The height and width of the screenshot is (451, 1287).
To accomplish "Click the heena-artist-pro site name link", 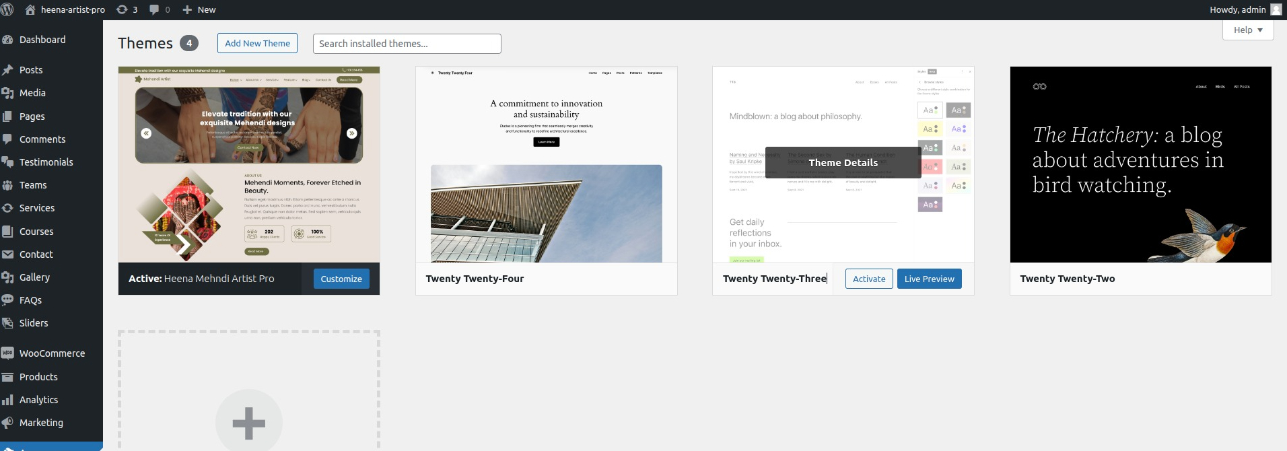I will [73, 9].
